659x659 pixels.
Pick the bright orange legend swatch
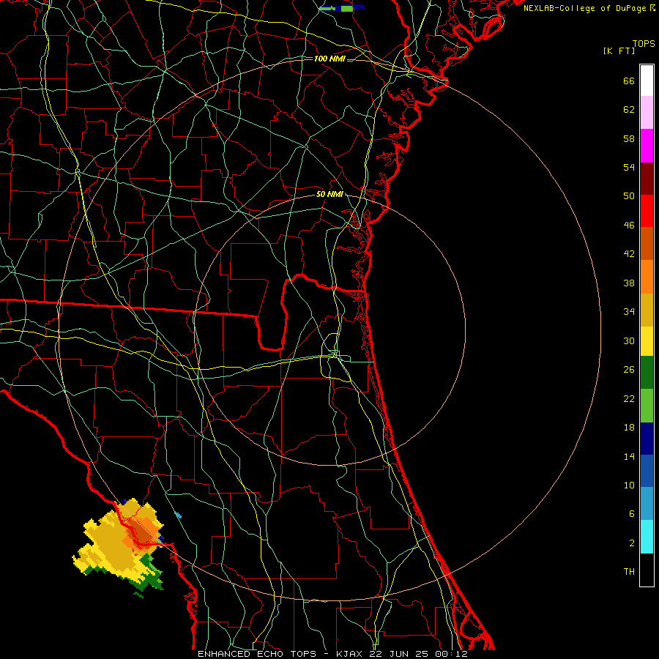(647, 277)
